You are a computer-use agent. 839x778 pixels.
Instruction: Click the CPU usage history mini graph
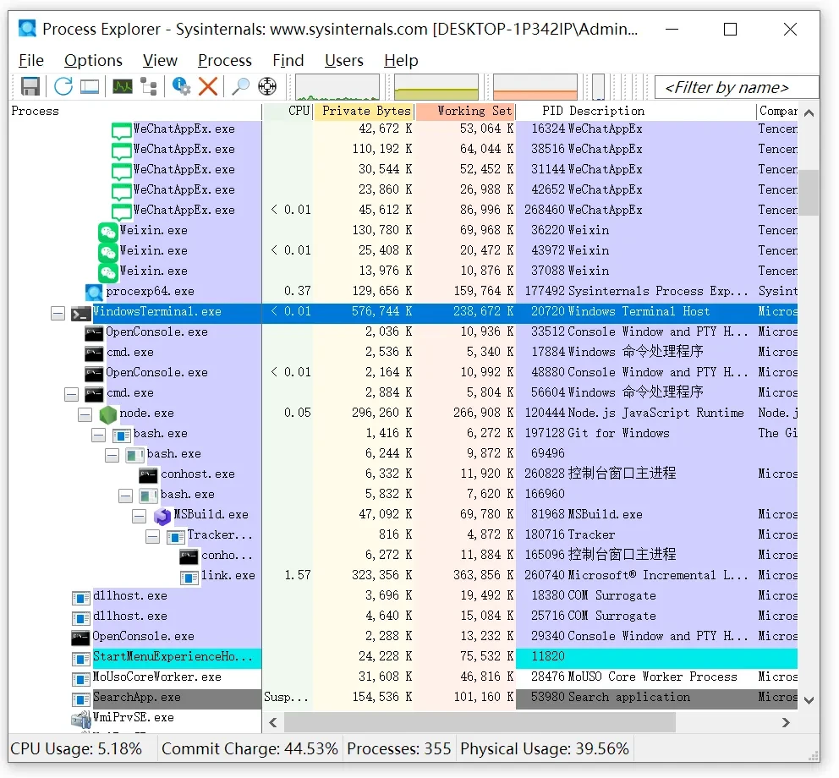(x=337, y=87)
